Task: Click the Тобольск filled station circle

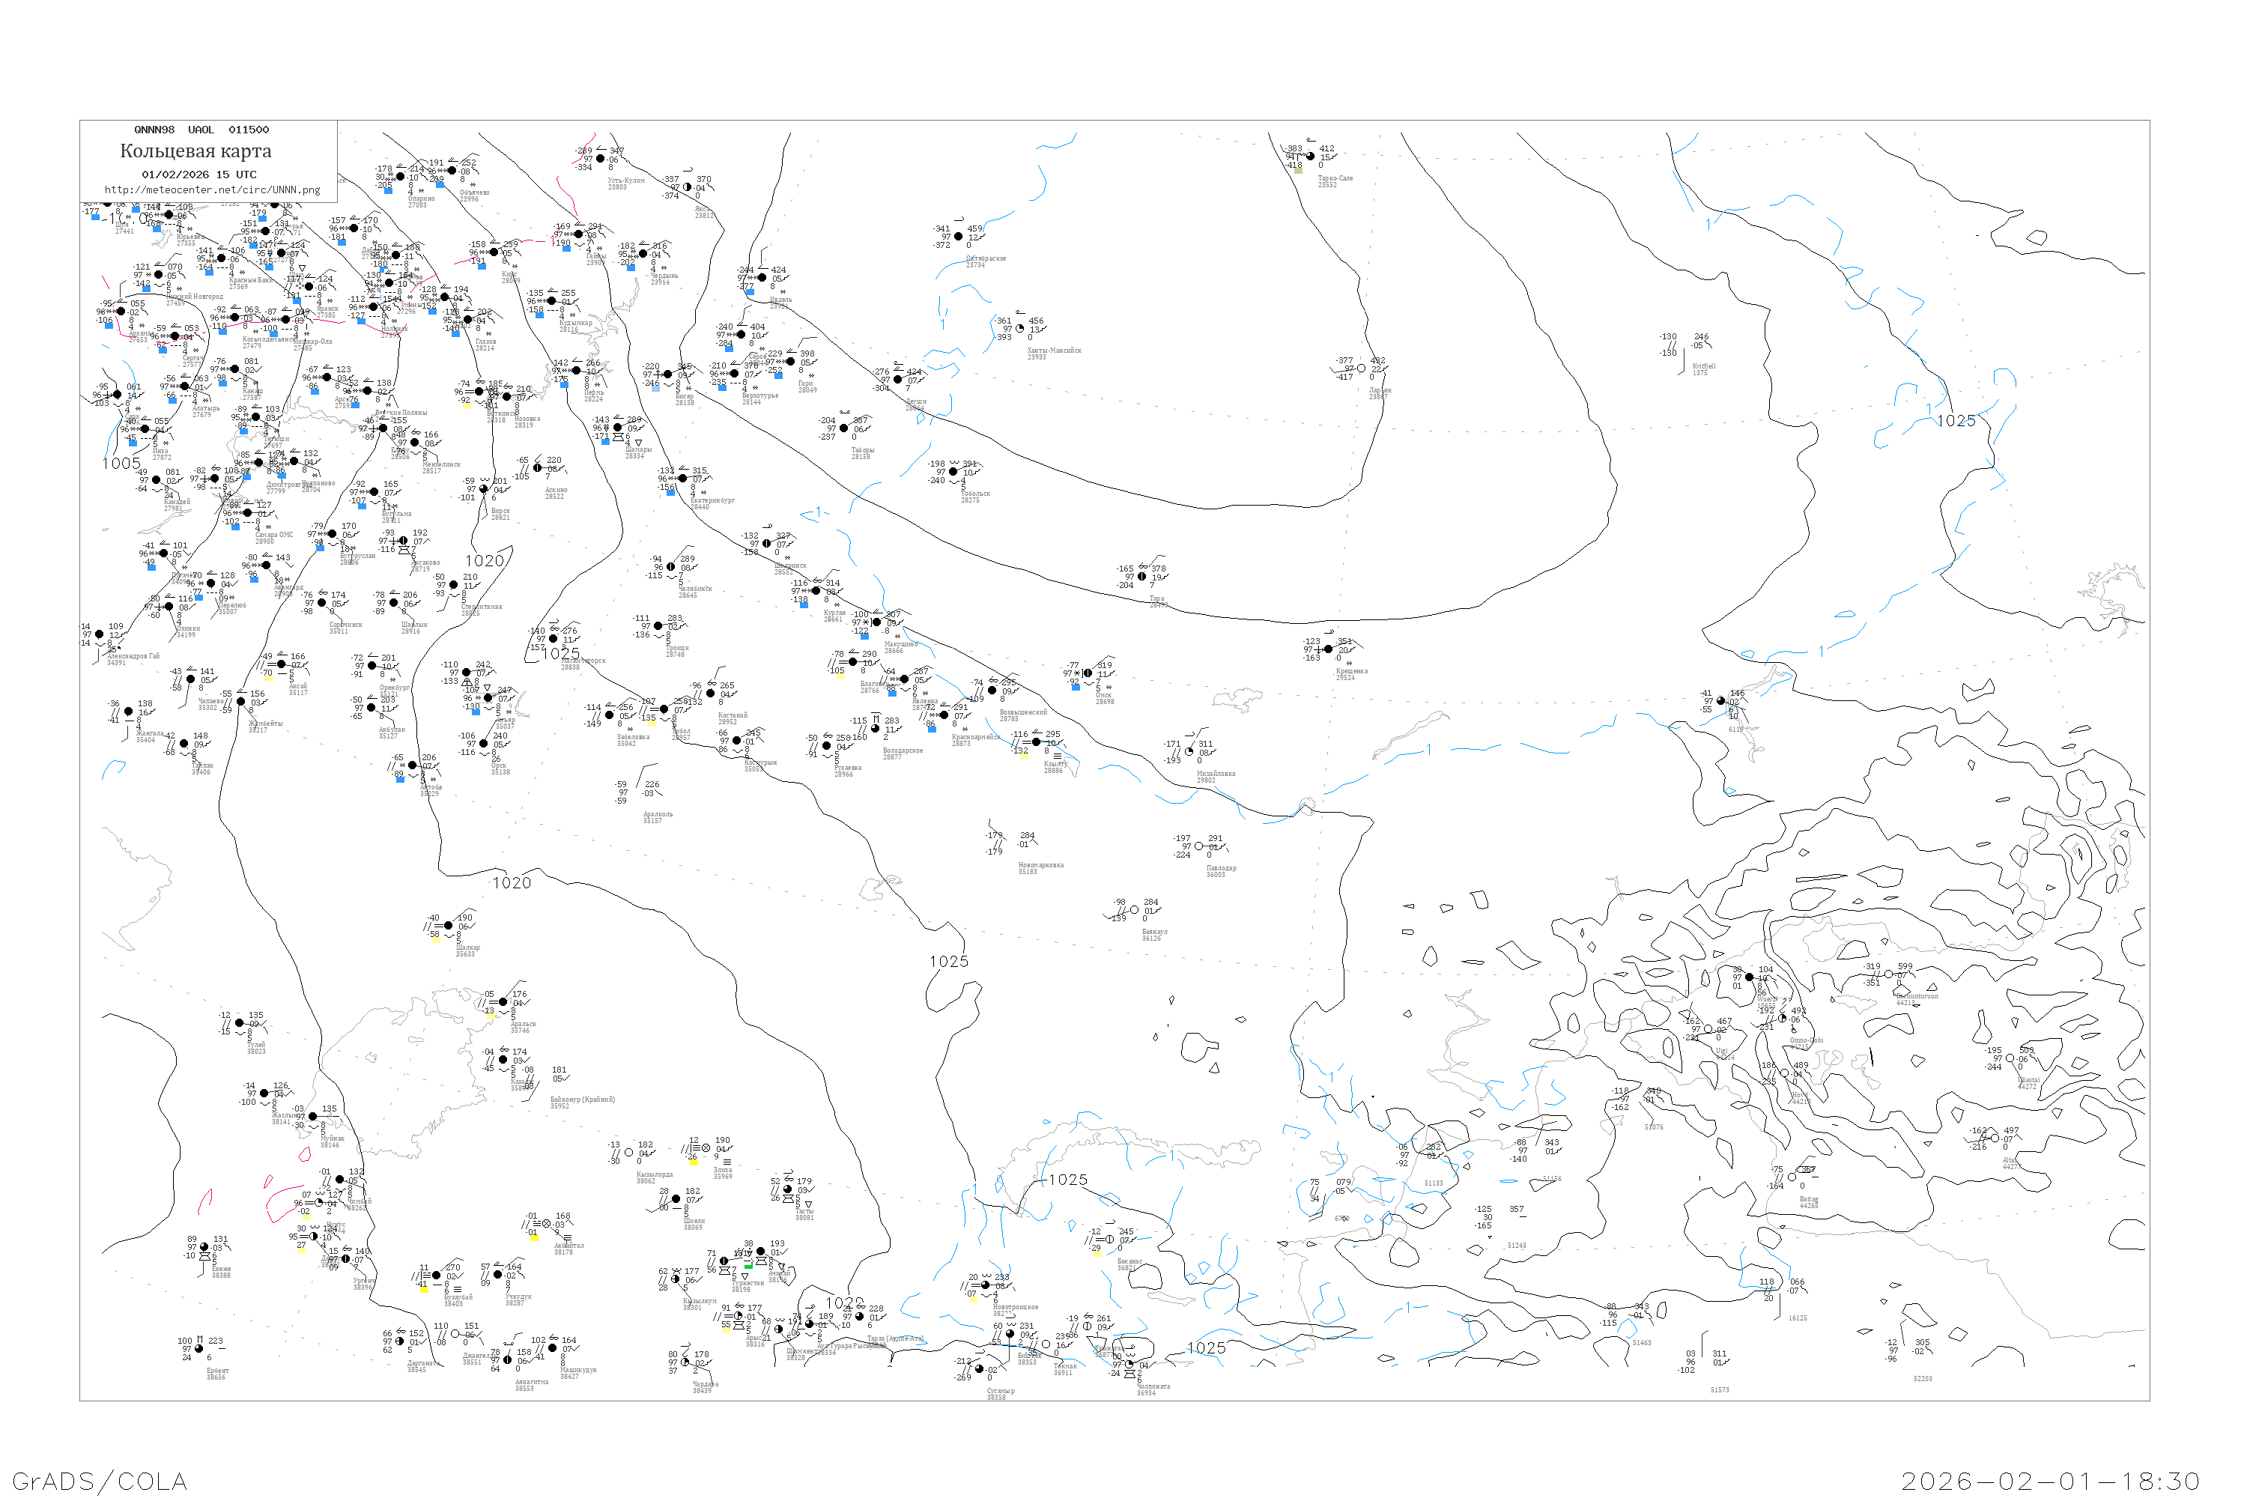Action: tap(953, 472)
